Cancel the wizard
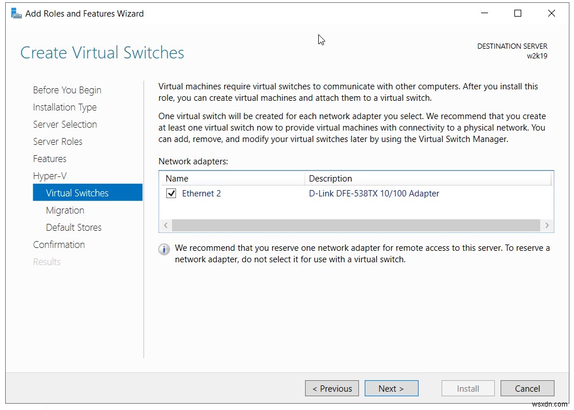The image size is (574, 410). coord(527,388)
